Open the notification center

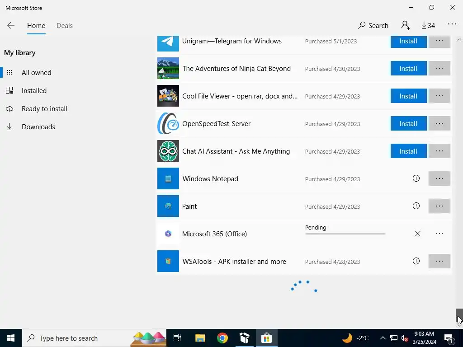coord(448,338)
